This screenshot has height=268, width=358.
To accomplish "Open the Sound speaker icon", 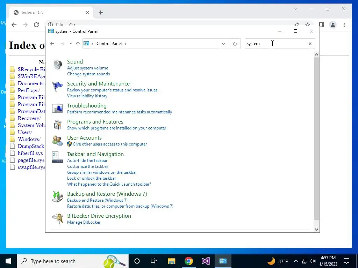I will pyautogui.click(x=58, y=65).
